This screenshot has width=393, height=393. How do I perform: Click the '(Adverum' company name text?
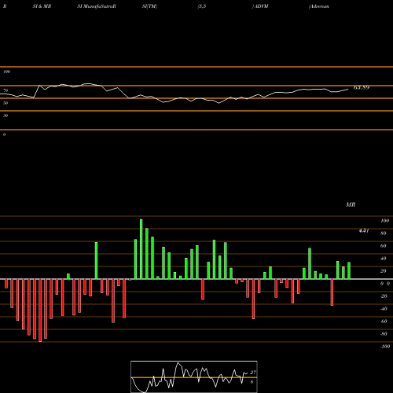click(x=319, y=6)
